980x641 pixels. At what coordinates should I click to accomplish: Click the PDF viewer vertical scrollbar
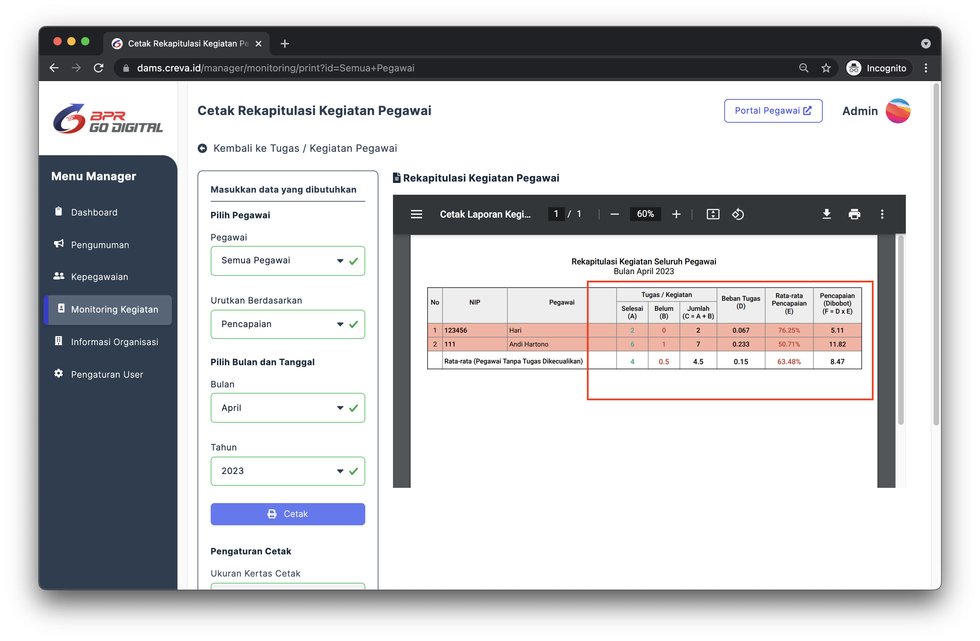click(x=901, y=330)
